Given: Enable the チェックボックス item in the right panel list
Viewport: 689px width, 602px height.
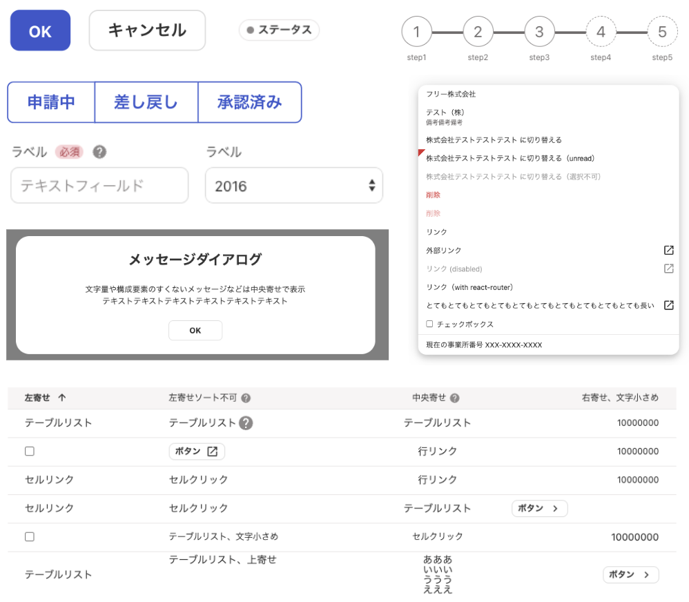Looking at the screenshot, I should [x=429, y=324].
